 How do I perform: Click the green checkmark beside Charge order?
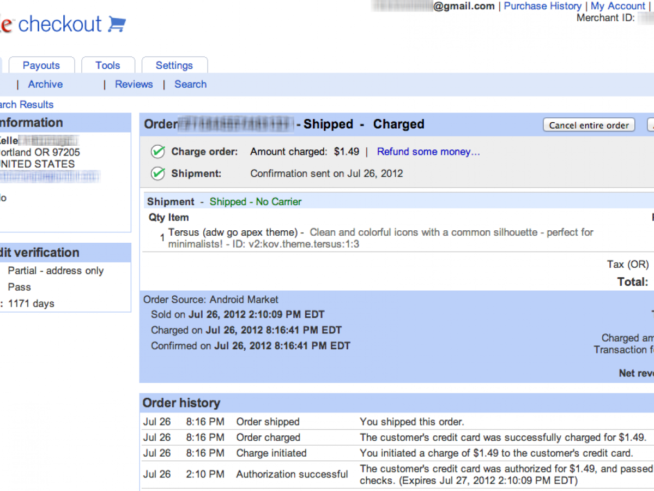coord(158,152)
